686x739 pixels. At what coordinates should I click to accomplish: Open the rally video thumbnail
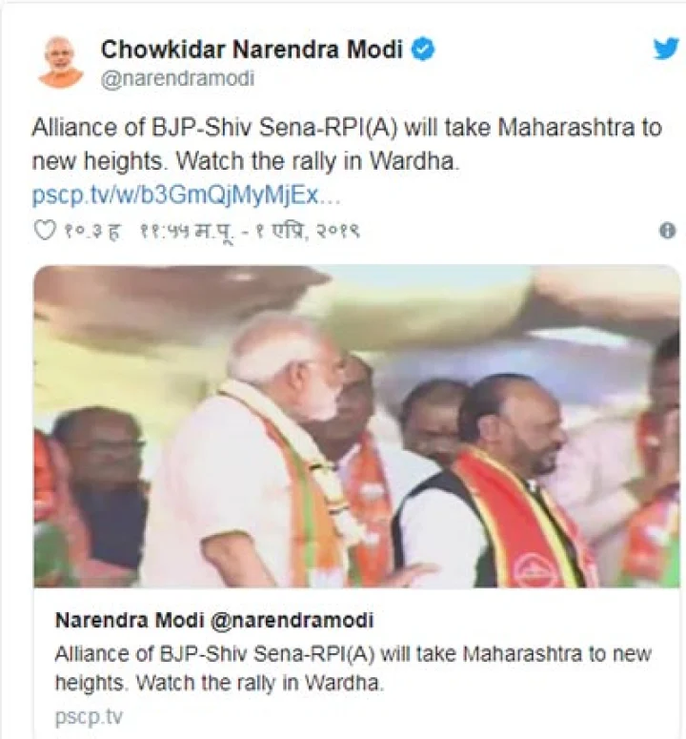click(x=357, y=426)
